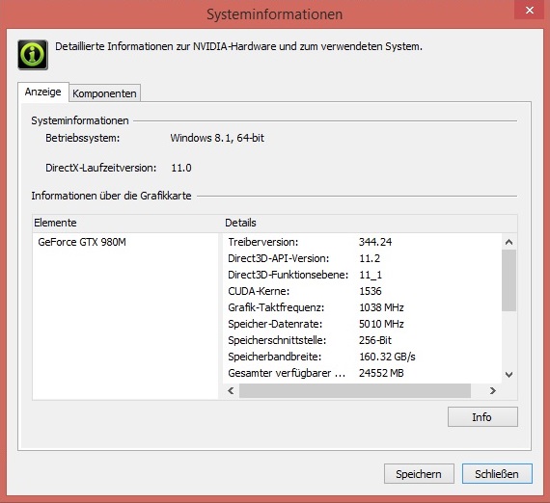Select the Direct3D-Funktionsebene: label

pos(288,275)
